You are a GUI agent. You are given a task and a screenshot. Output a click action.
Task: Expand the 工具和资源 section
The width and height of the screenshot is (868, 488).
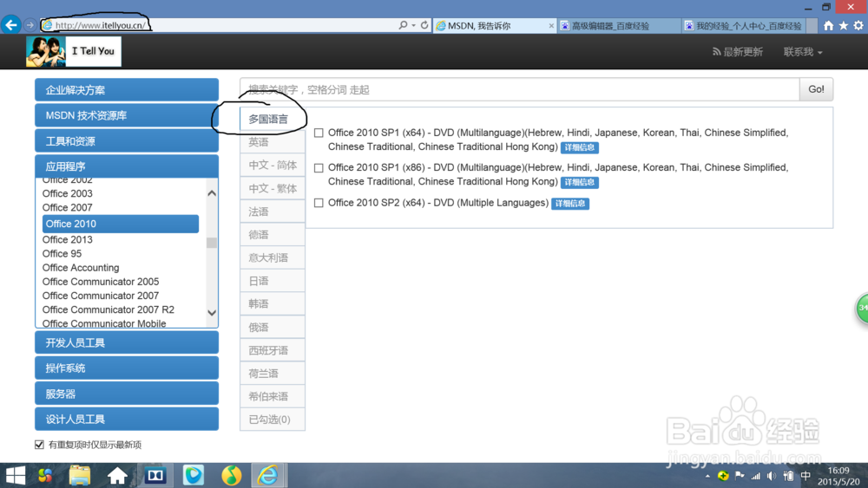pyautogui.click(x=127, y=141)
